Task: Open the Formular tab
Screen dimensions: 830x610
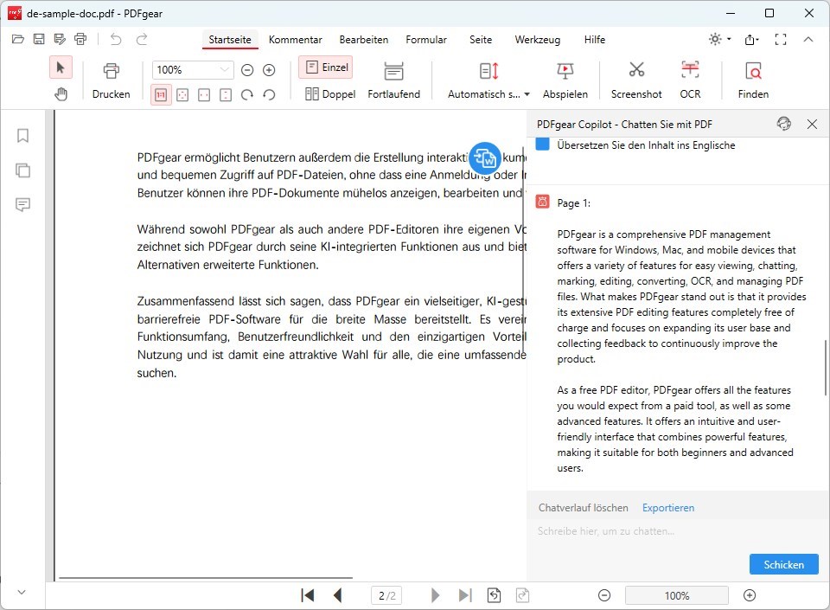Action: (426, 40)
